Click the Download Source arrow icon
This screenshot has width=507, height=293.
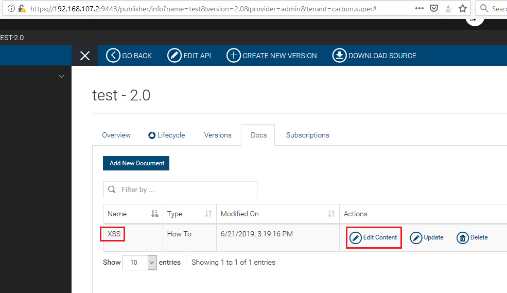[339, 56]
